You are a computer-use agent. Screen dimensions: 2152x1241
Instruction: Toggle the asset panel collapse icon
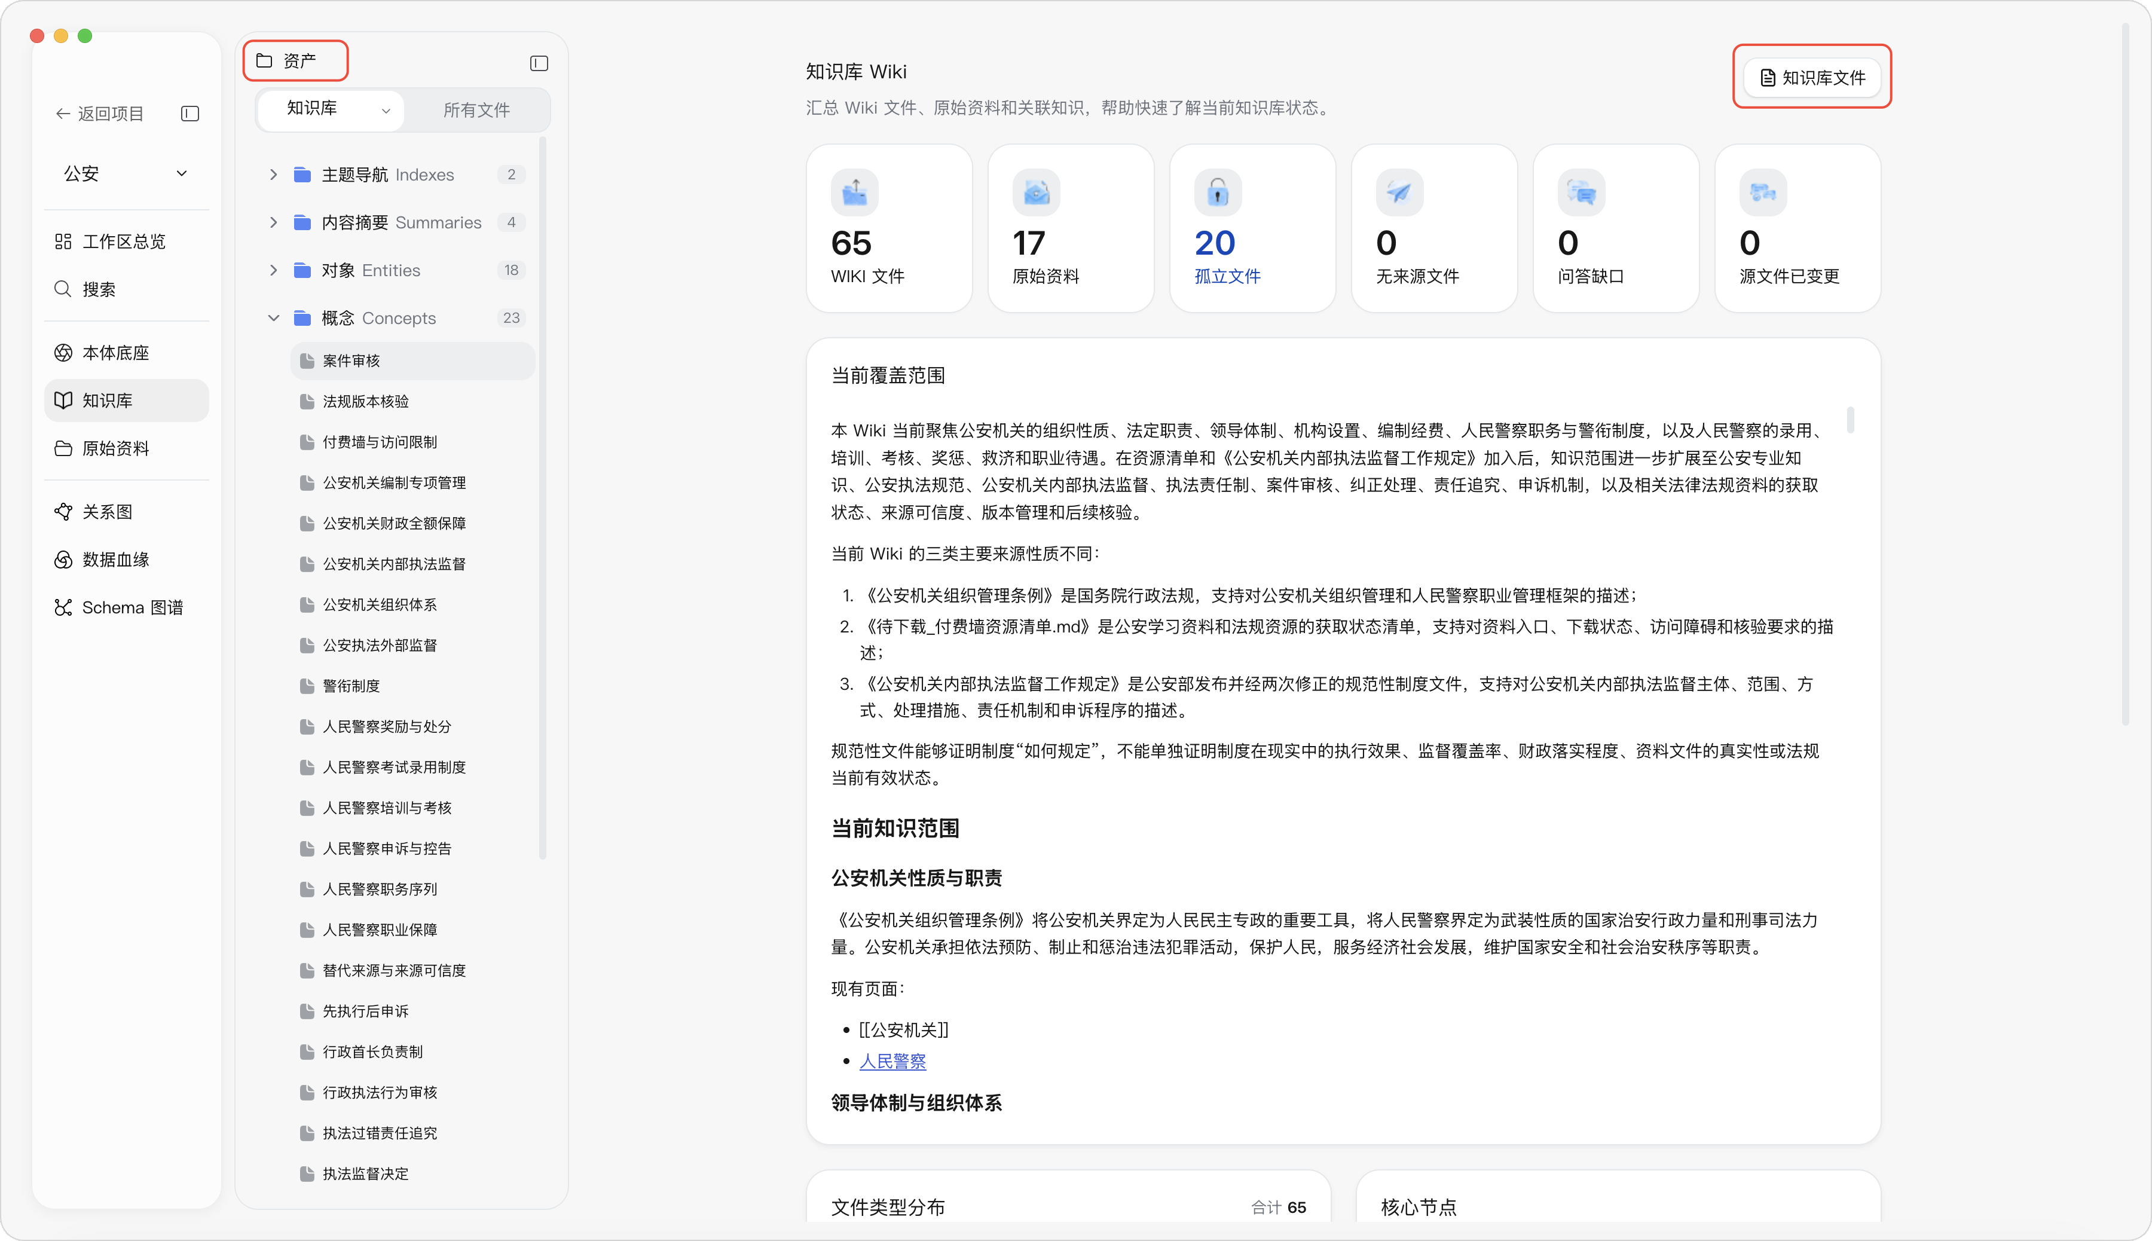[x=539, y=63]
